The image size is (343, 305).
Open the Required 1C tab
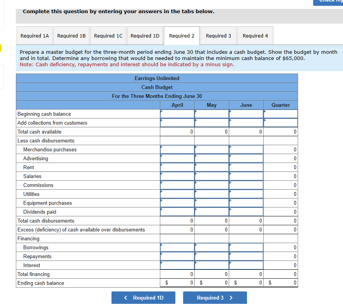(108, 36)
